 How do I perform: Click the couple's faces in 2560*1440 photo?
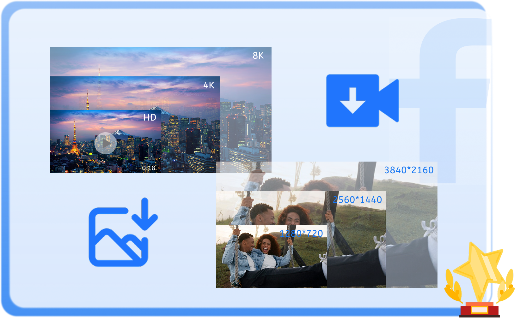click(278, 213)
